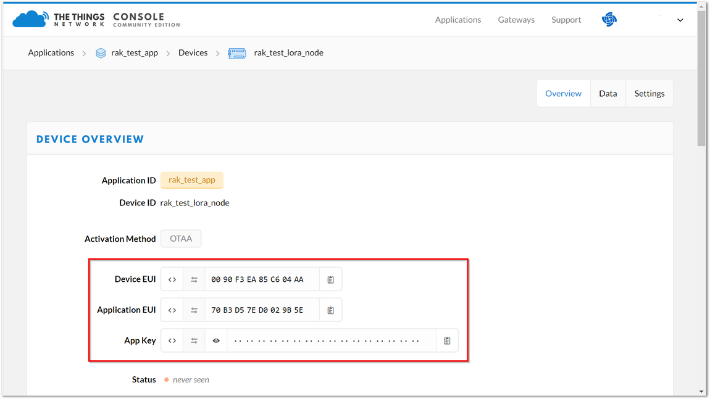The width and height of the screenshot is (710, 399).
Task: Select the masked App Key field
Action: [332, 340]
